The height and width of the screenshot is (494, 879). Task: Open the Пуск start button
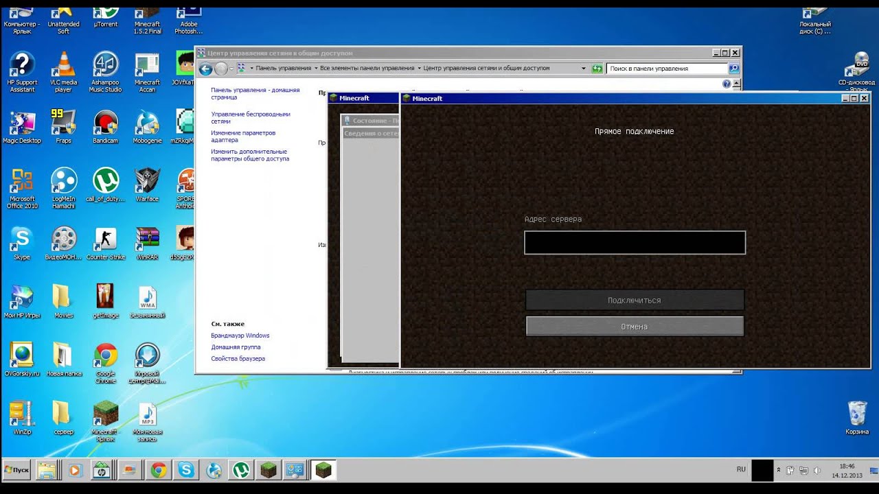16,470
